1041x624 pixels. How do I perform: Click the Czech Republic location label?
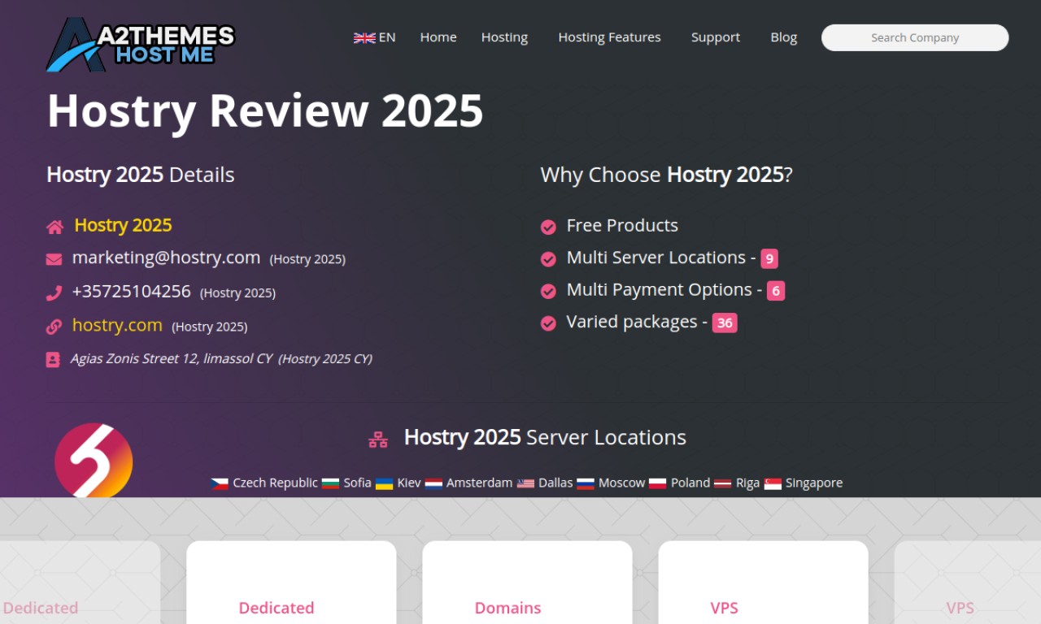275,483
